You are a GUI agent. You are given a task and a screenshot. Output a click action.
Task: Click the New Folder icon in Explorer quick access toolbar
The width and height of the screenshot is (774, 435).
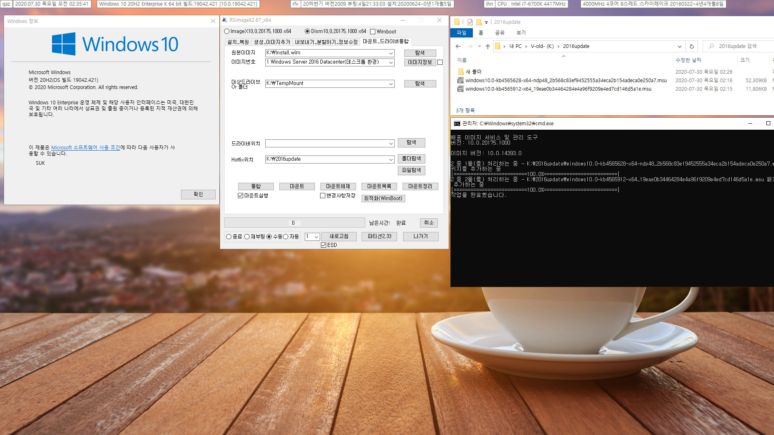click(x=479, y=22)
